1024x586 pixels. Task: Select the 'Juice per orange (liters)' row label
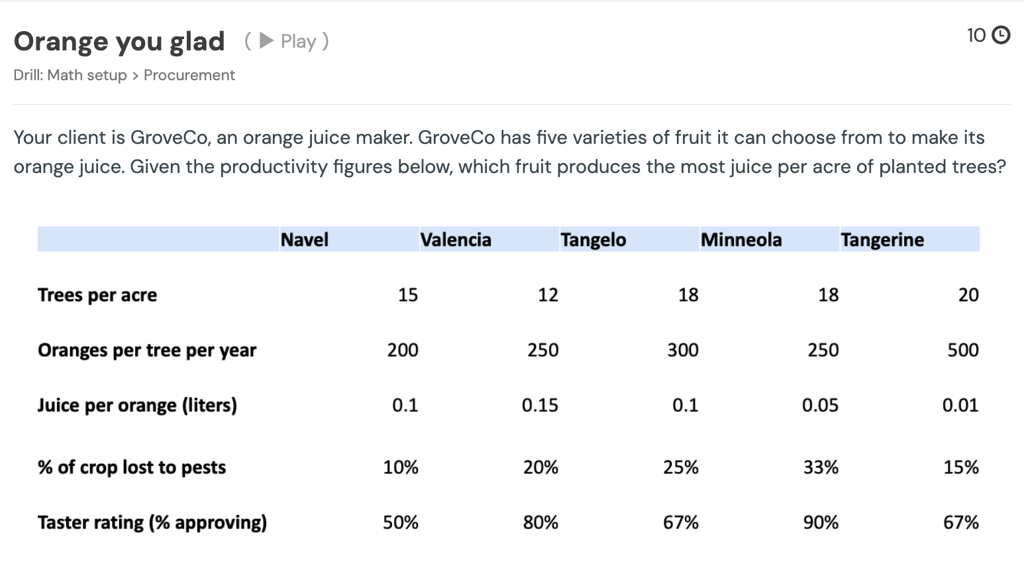(x=137, y=405)
